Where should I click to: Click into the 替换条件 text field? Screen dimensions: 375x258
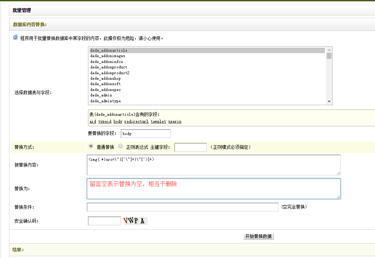(183, 207)
